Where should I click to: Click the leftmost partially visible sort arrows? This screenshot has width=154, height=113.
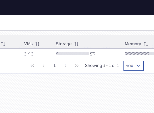point(3,44)
